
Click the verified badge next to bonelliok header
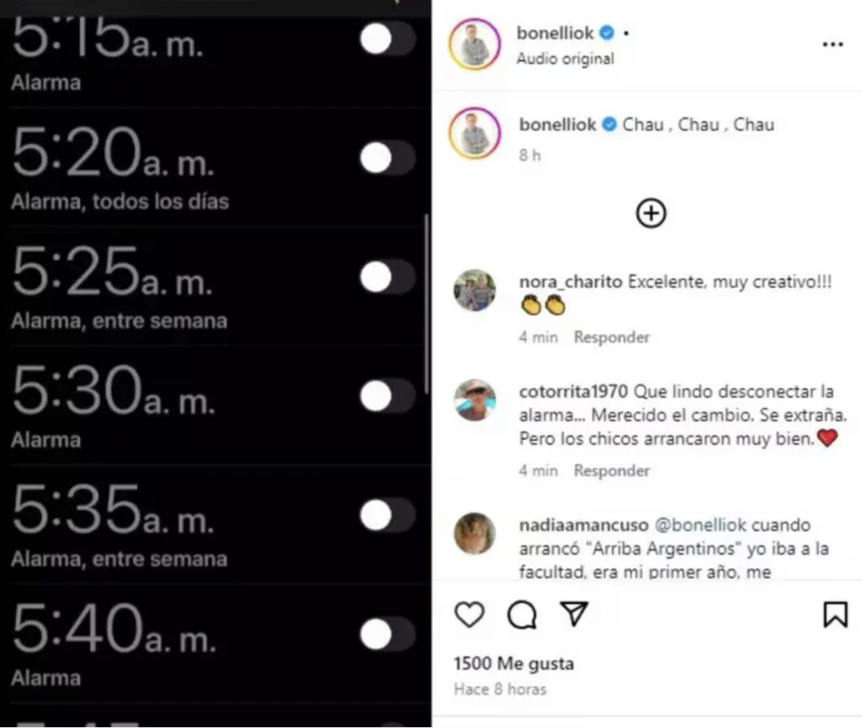(607, 33)
